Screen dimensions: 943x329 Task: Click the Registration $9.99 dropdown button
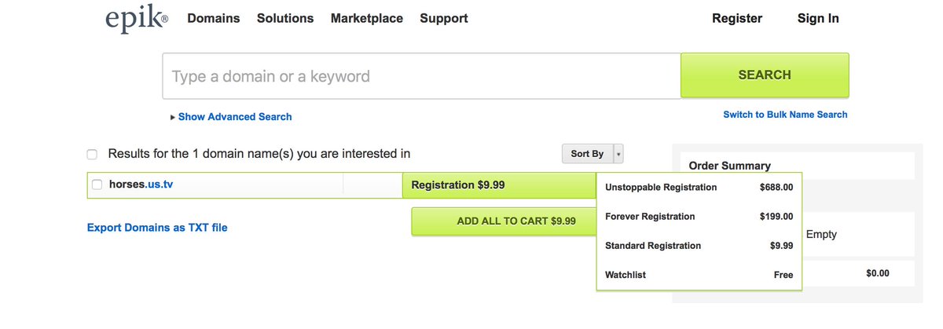click(498, 185)
